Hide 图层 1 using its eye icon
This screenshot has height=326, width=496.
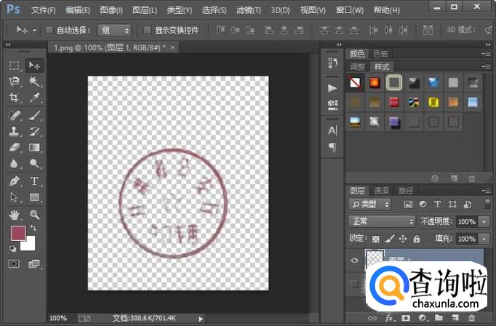click(x=354, y=259)
